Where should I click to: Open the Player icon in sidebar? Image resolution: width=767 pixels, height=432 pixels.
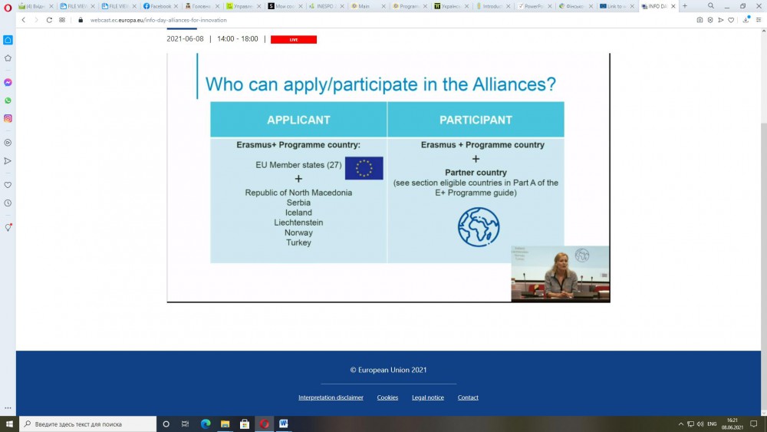click(8, 143)
